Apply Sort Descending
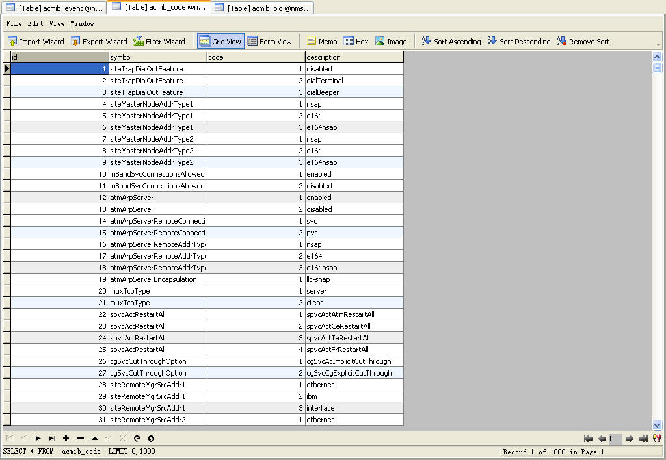Image resolution: width=666 pixels, height=460 pixels. (x=519, y=42)
